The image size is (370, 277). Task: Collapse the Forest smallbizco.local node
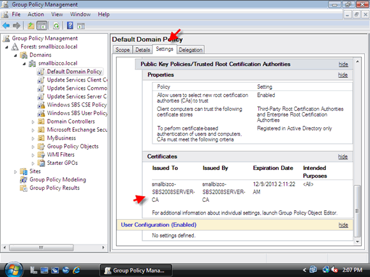click(x=6, y=47)
